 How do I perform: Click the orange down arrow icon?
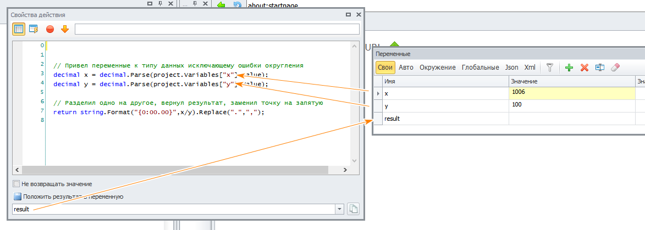(64, 29)
